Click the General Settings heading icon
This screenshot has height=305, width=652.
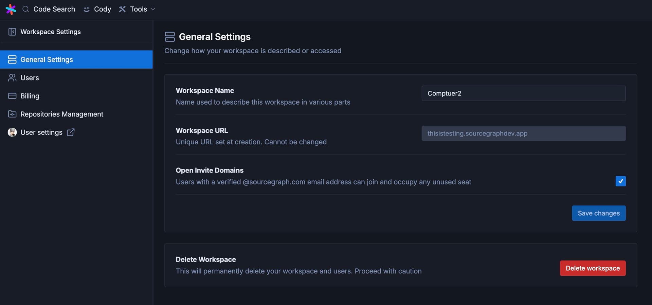click(170, 37)
